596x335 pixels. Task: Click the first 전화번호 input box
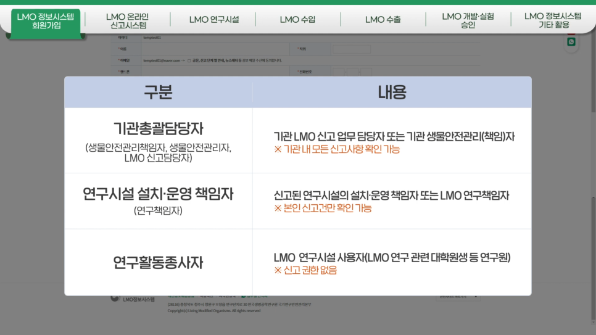tap(338, 72)
